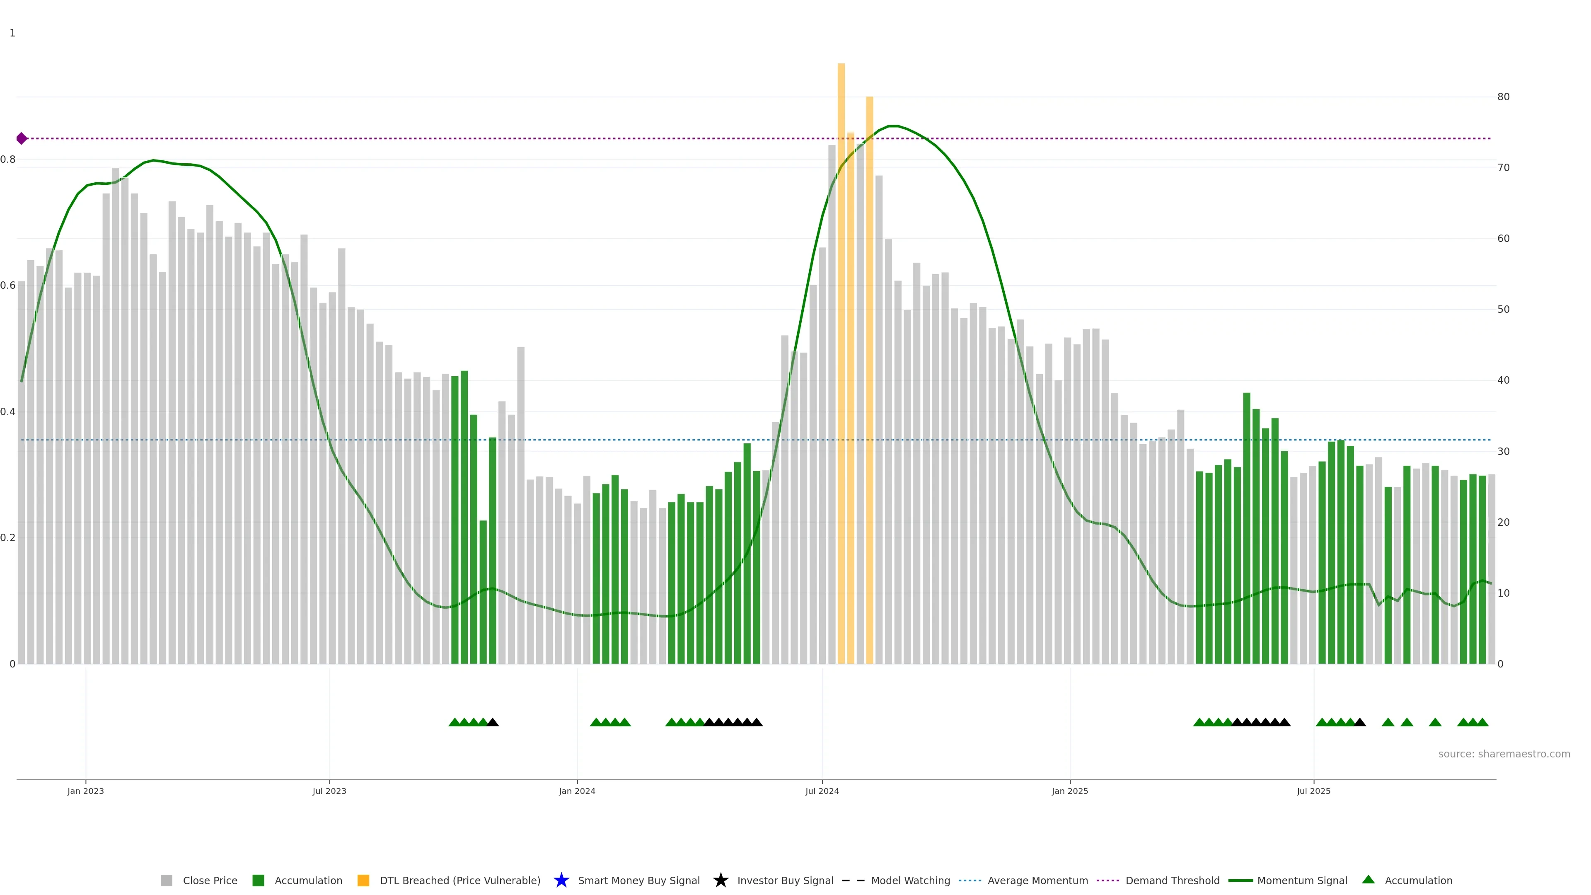Click the orange DTL Breached legend icon

pos(363,880)
